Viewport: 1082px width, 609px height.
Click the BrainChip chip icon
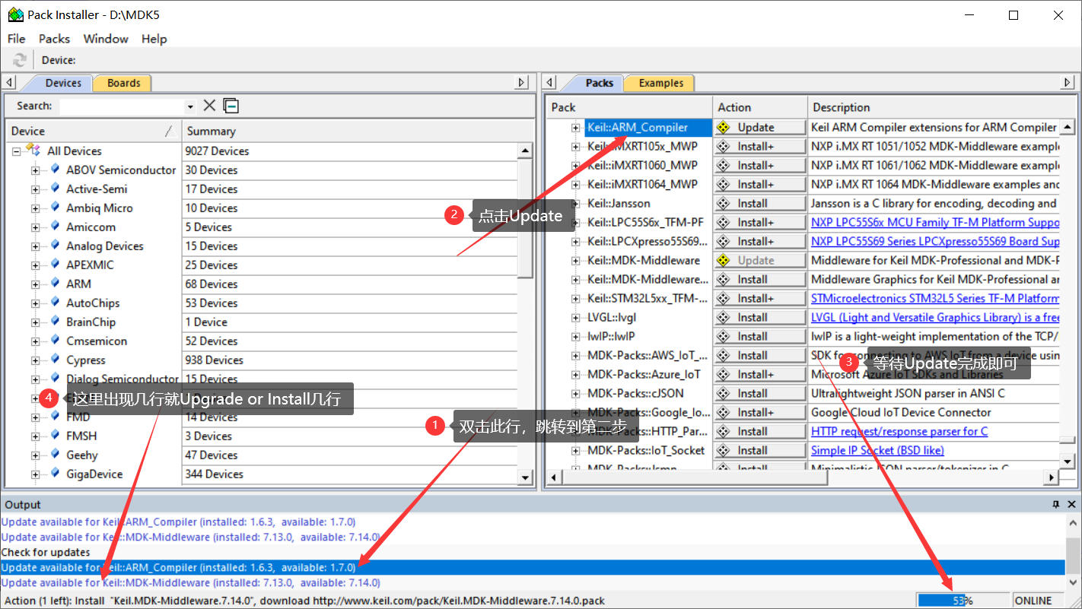[x=55, y=321]
